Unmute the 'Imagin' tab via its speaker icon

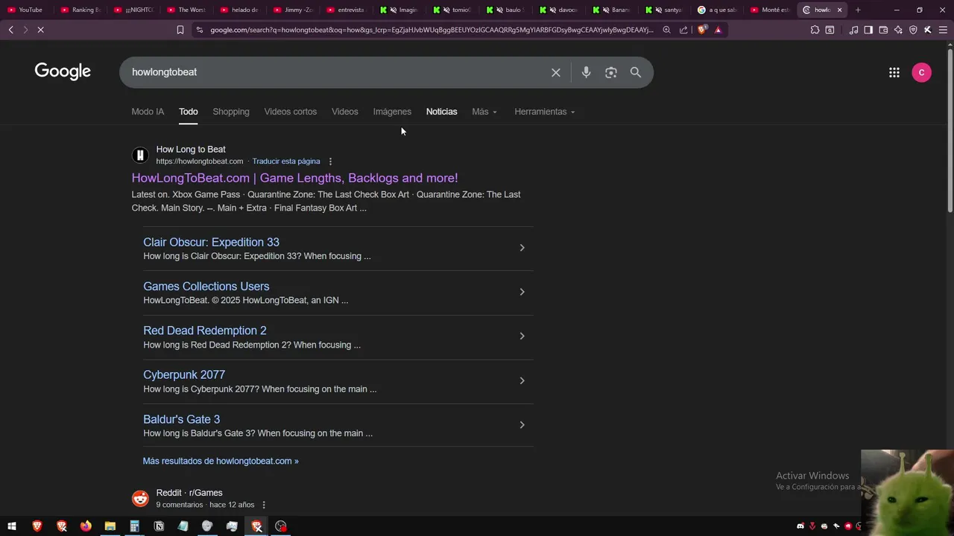[x=394, y=10]
